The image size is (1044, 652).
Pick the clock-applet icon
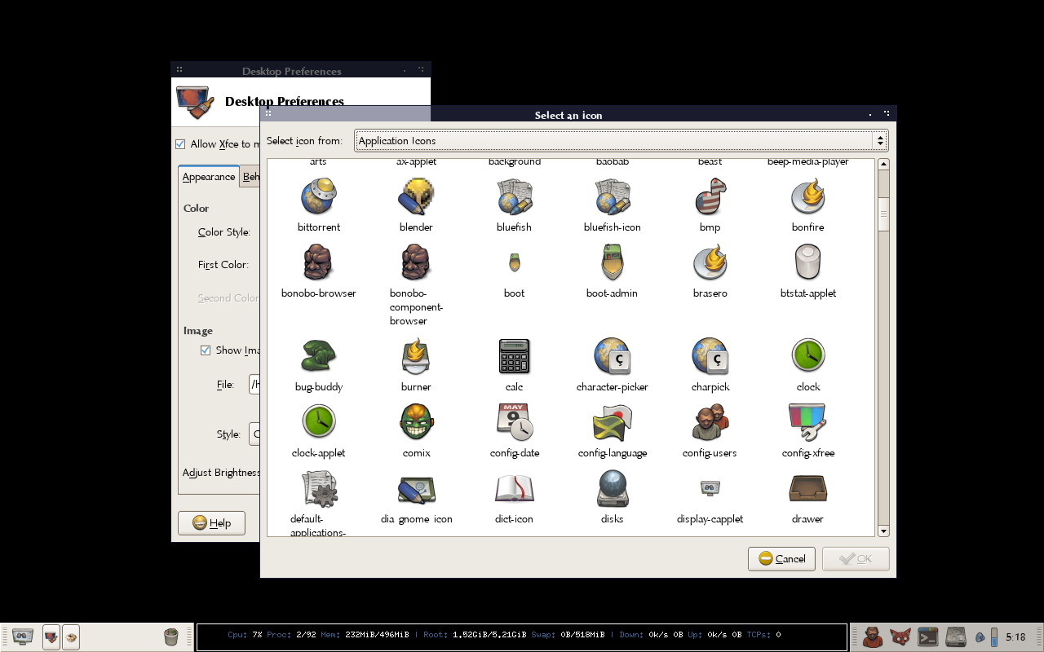(318, 421)
